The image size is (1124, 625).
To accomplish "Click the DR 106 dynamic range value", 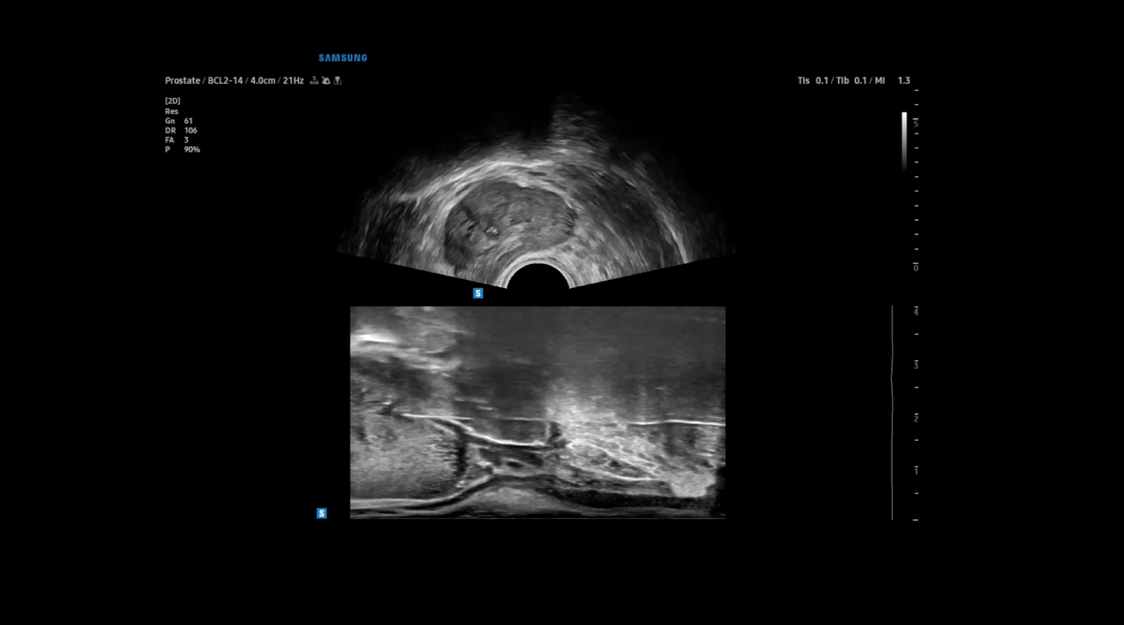I will (181, 130).
